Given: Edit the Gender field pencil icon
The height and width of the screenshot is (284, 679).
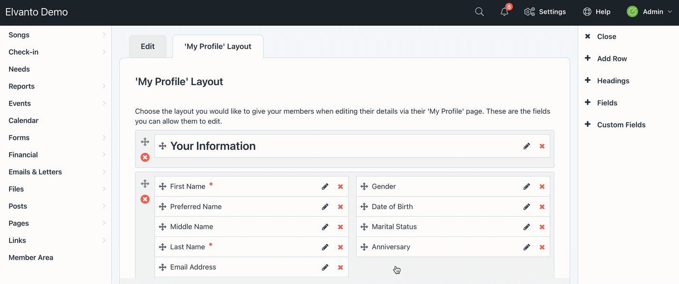Looking at the screenshot, I should (527, 186).
